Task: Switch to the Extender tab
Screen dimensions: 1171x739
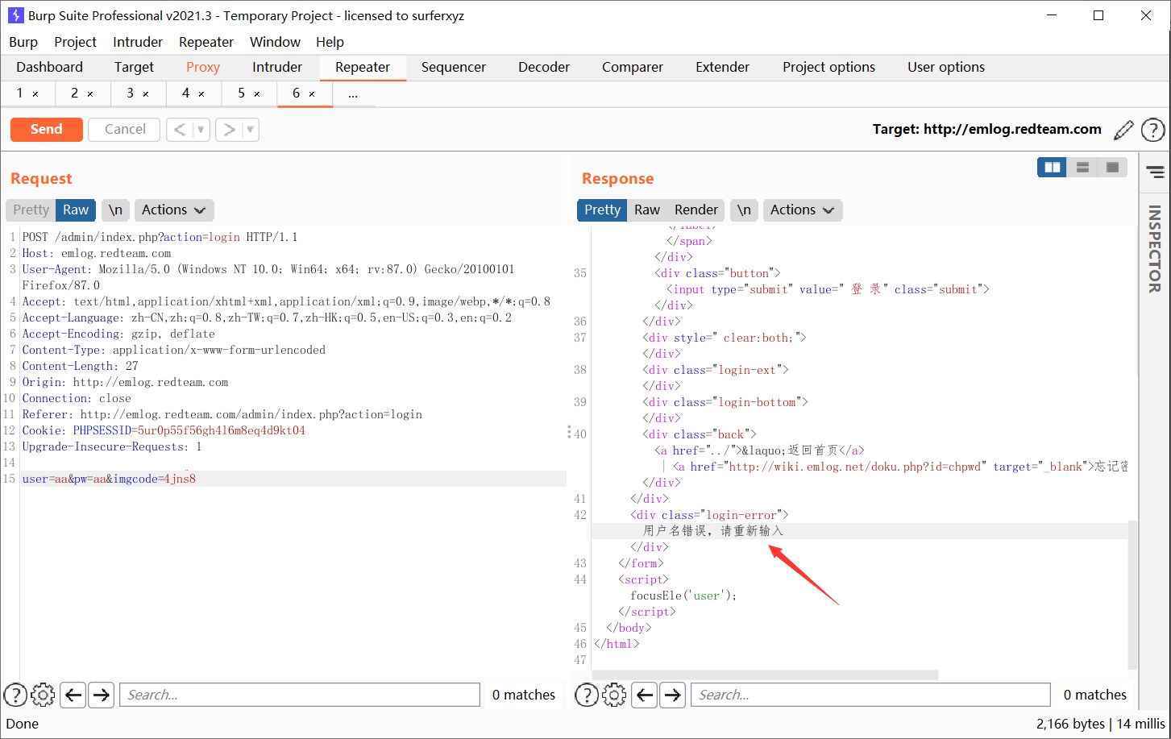Action: point(723,68)
